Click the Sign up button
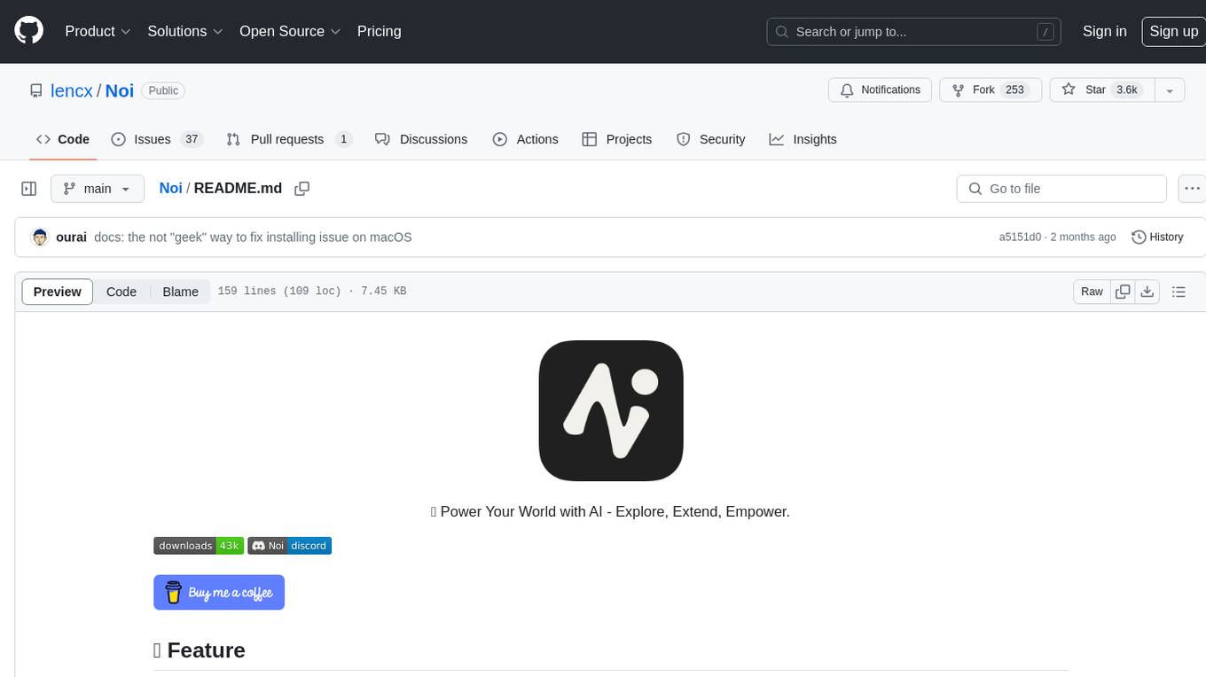Screen dimensions: 1206x677 pyautogui.click(x=1173, y=31)
